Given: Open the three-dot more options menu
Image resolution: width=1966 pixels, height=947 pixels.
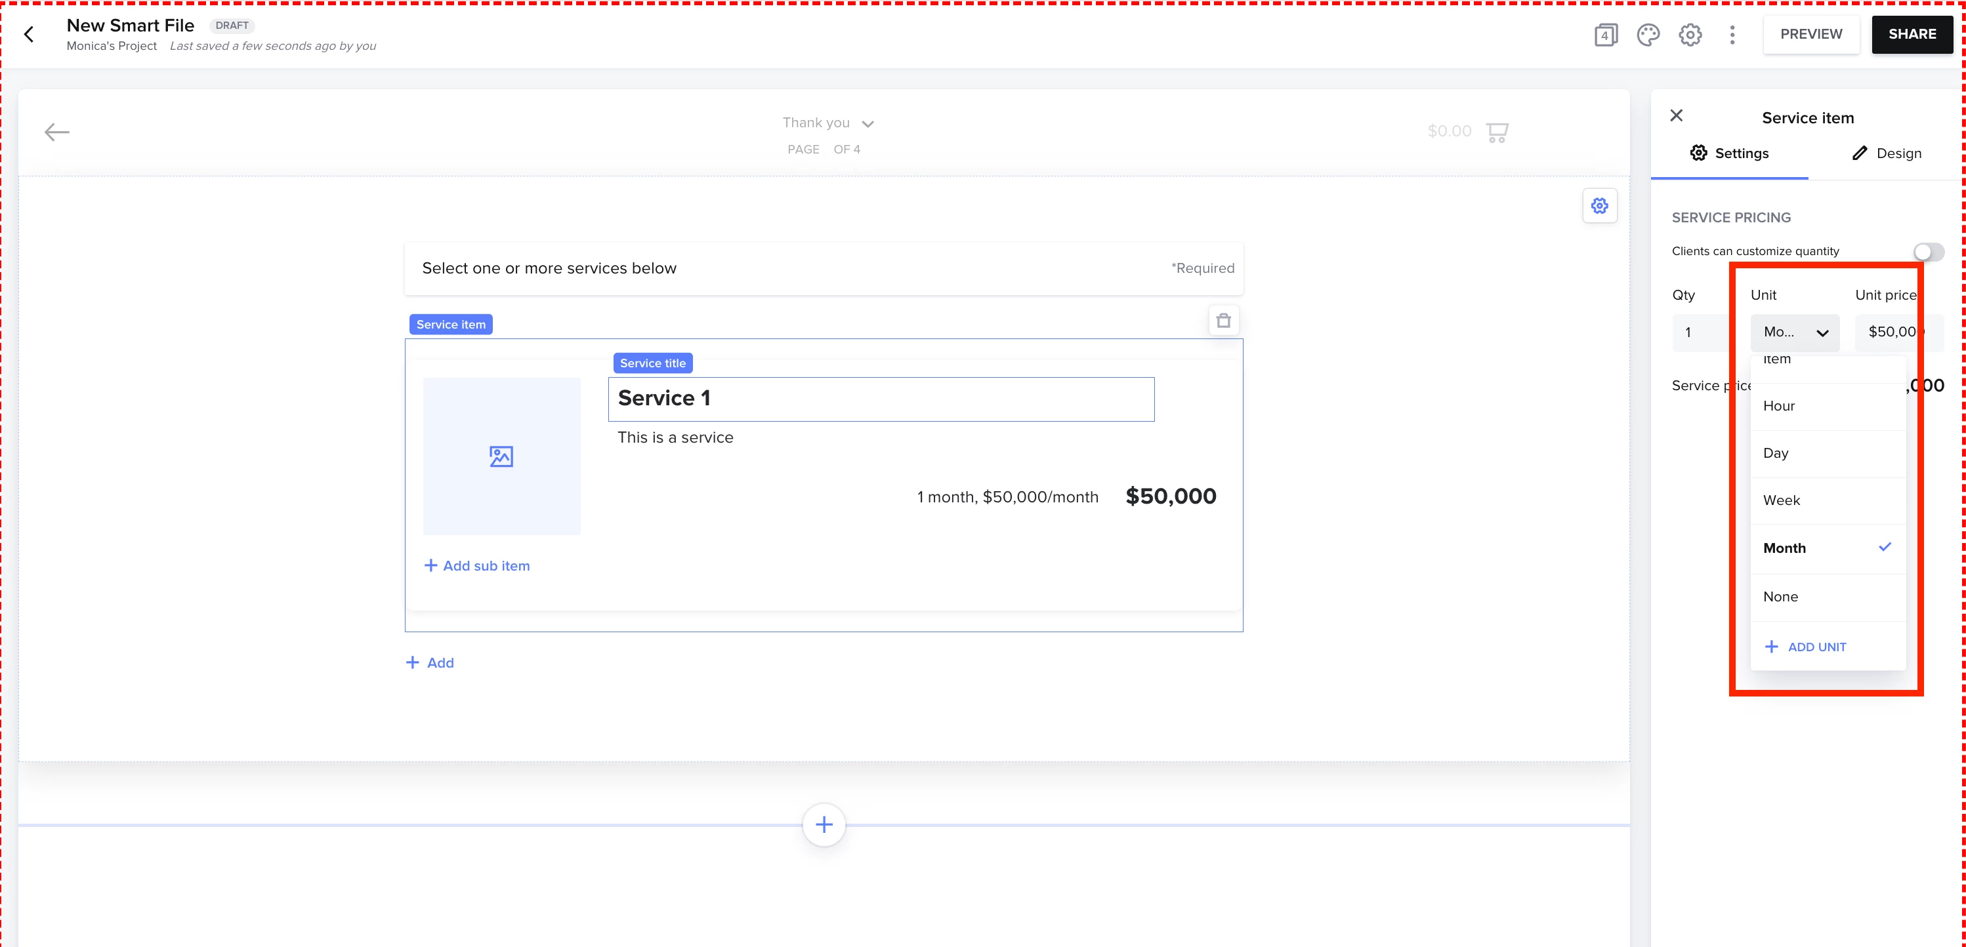Looking at the screenshot, I should click(x=1732, y=34).
